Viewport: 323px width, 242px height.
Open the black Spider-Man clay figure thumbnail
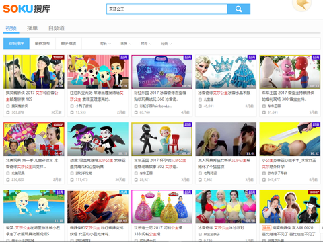pyautogui.click(x=162, y=139)
